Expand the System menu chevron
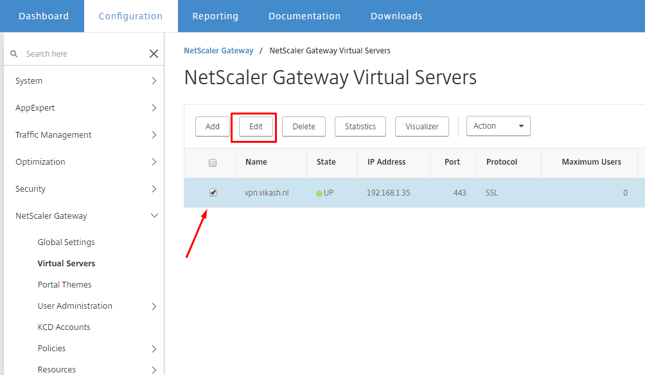 (154, 80)
